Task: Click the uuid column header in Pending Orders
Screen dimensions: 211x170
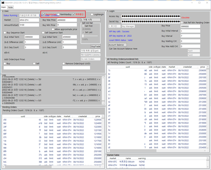Action: point(23,116)
